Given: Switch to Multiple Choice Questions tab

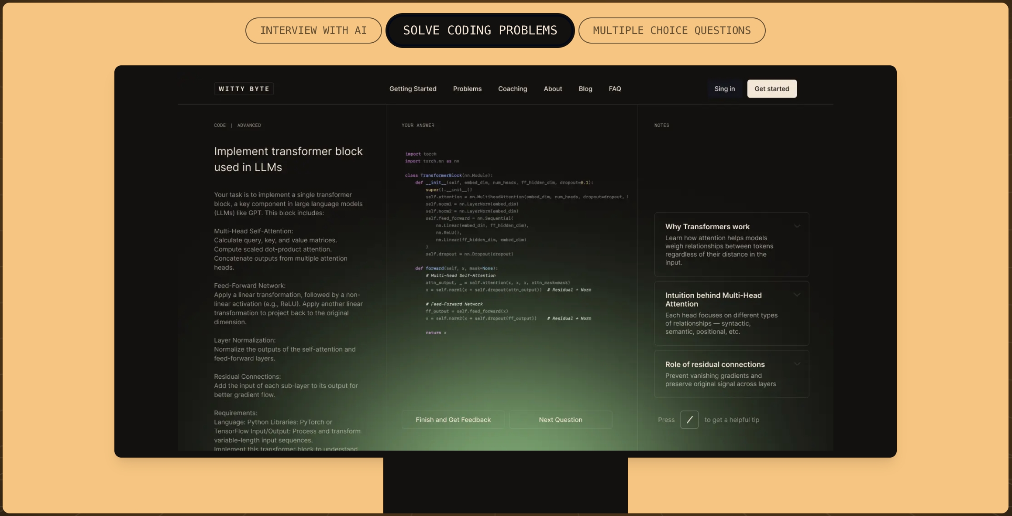Looking at the screenshot, I should pyautogui.click(x=672, y=30).
